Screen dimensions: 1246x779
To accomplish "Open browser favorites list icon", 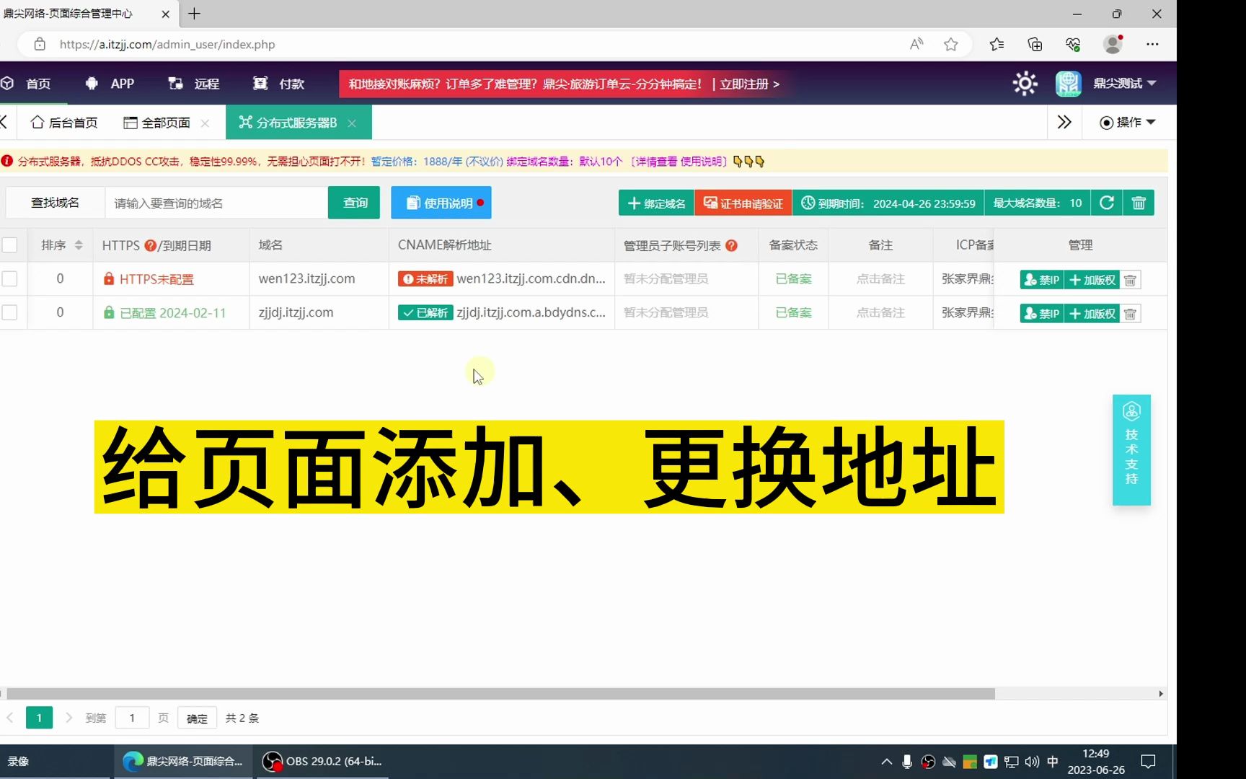I will 997,44.
